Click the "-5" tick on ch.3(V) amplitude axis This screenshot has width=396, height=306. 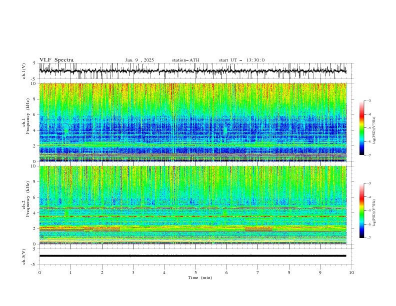34,264
